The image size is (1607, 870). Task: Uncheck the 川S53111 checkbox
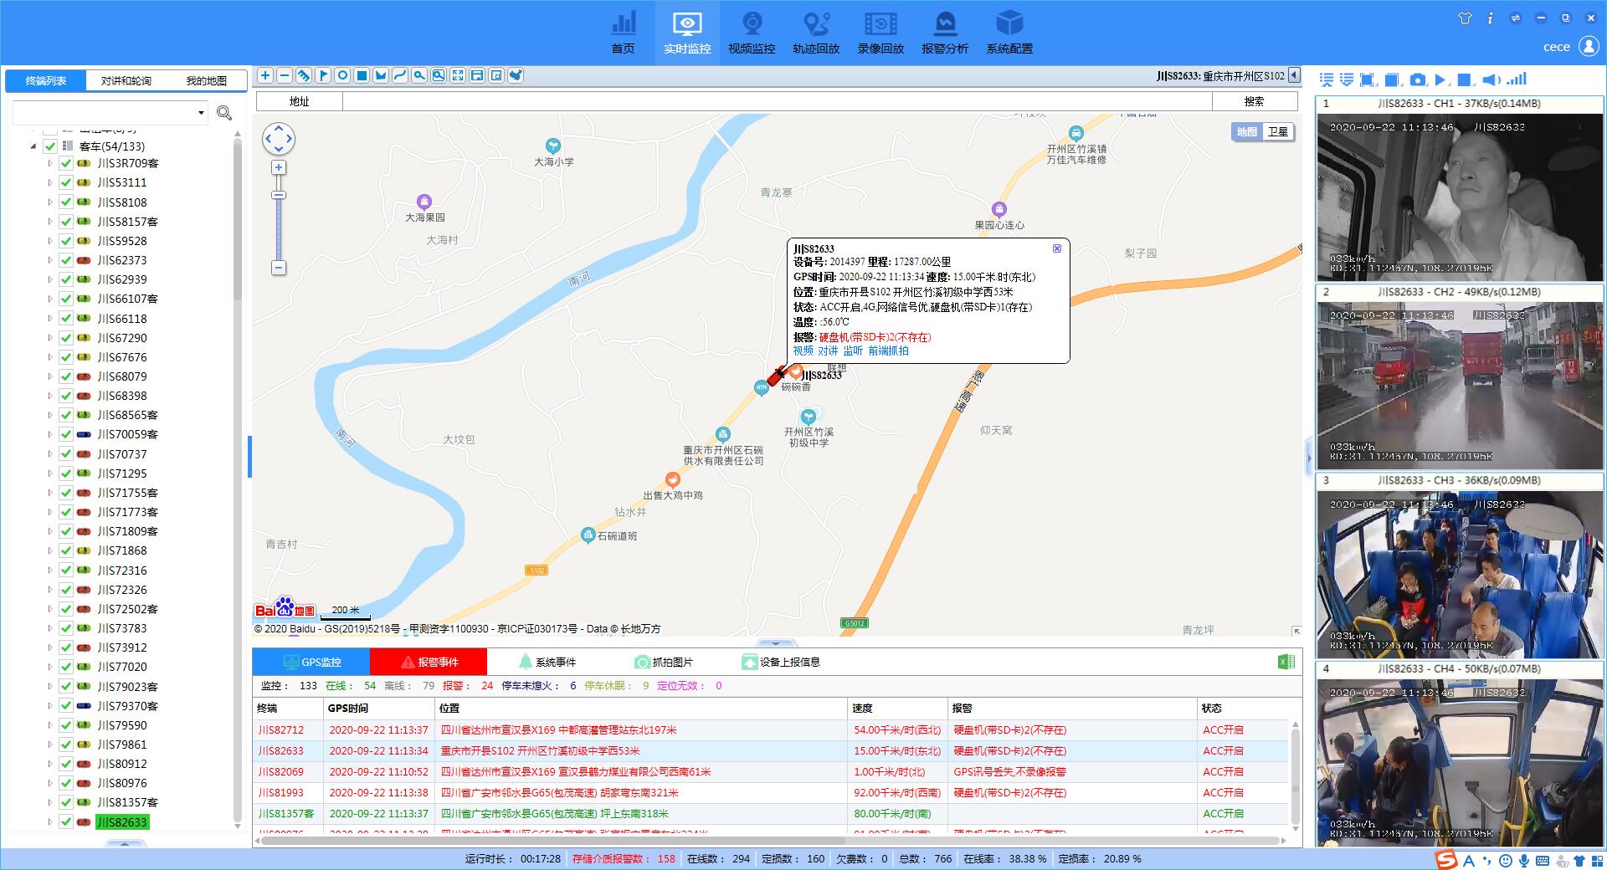coord(66,182)
